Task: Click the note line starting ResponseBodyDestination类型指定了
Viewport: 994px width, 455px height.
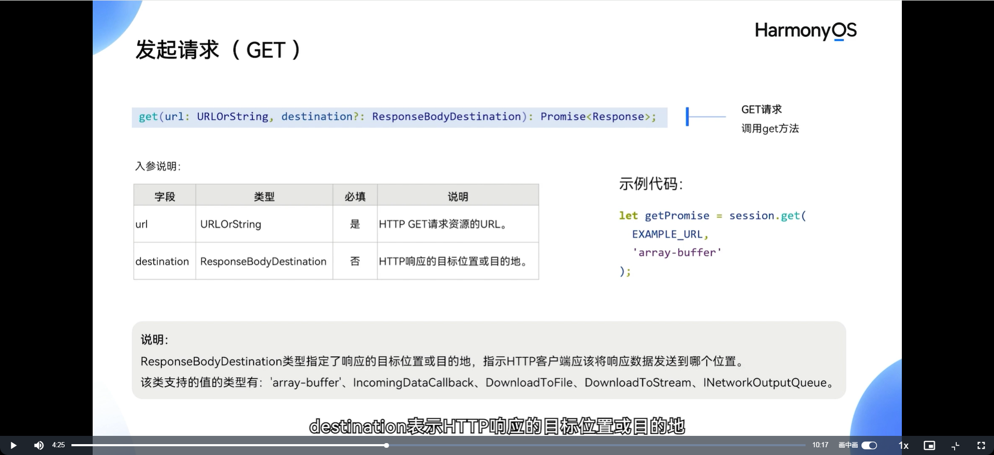Action: (443, 361)
